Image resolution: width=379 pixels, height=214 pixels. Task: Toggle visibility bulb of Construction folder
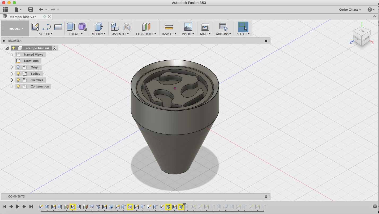point(18,86)
